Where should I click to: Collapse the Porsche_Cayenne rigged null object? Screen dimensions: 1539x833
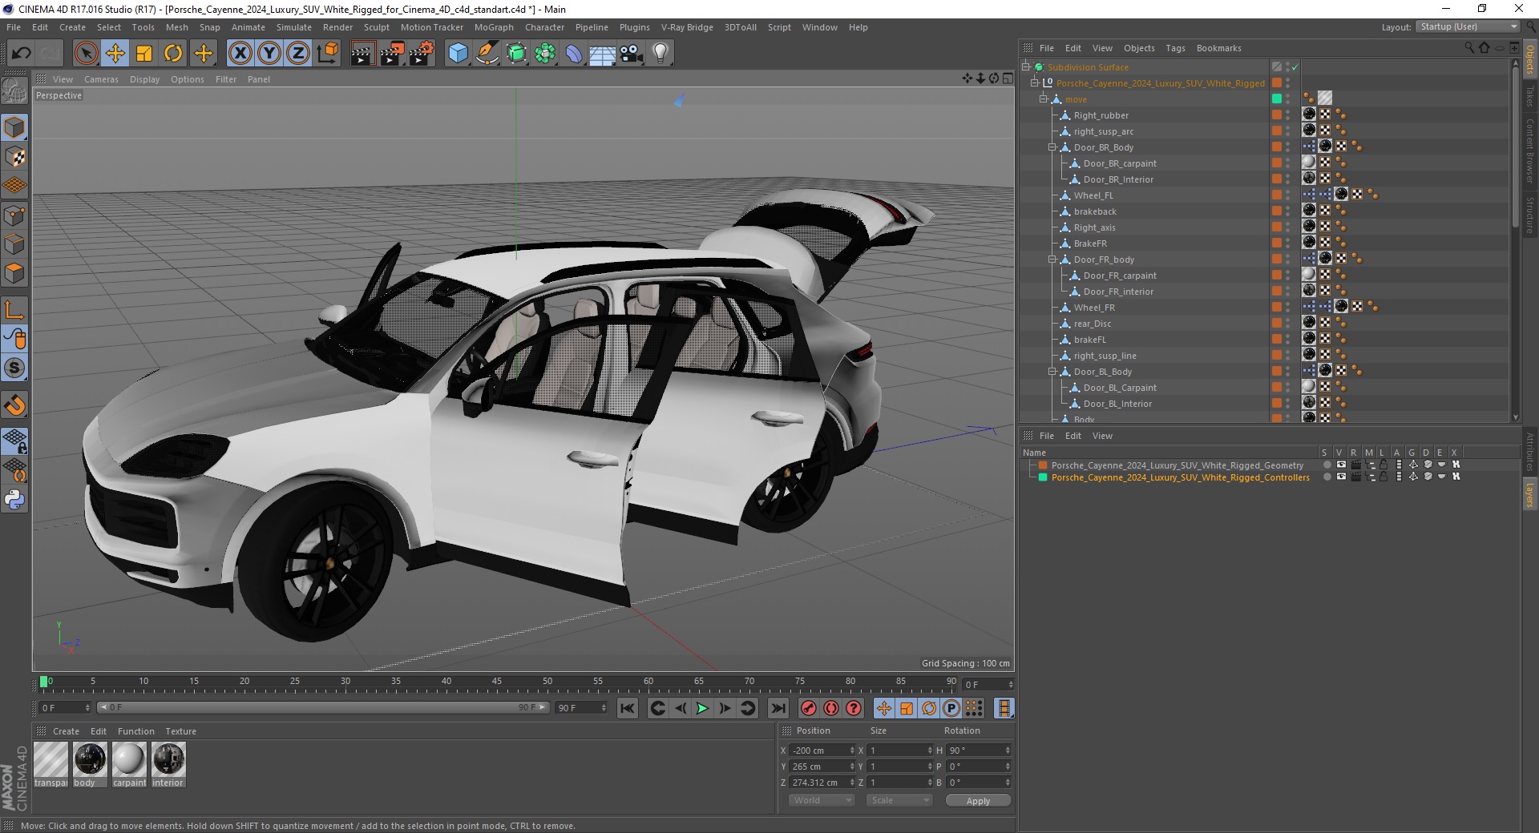[1035, 83]
